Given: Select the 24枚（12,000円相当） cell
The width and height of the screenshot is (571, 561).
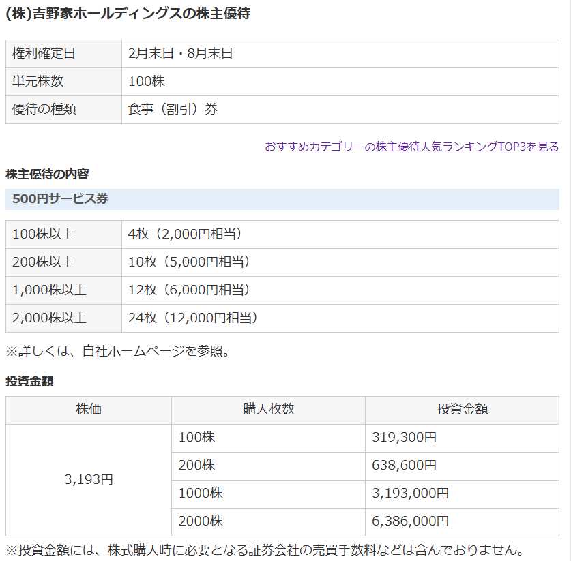Looking at the screenshot, I should 340,318.
